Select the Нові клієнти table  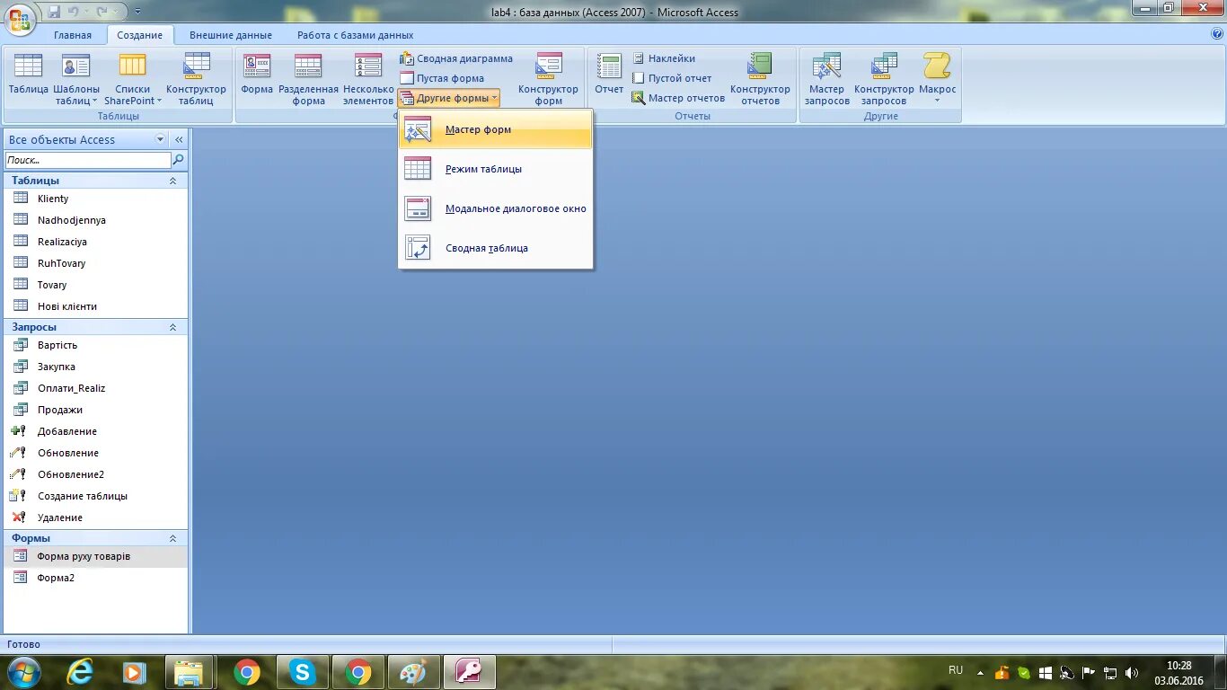point(95,306)
